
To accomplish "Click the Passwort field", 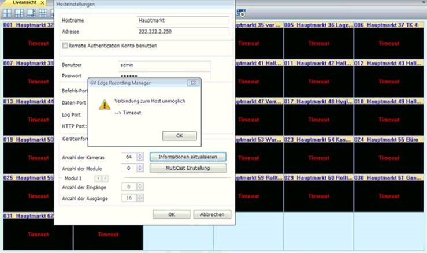I will click(164, 76).
